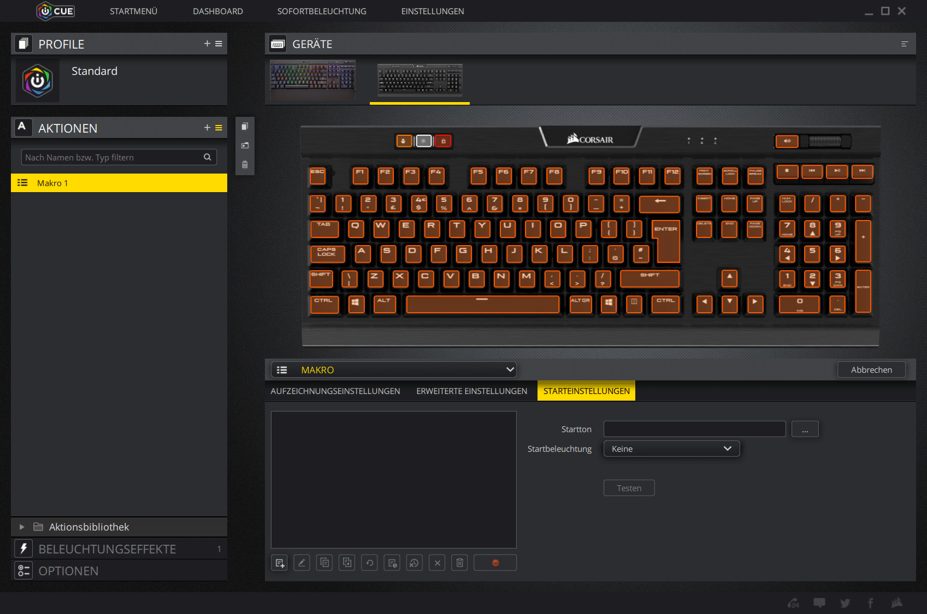Toggle the Windows lock key on keyboard
The image size is (927, 614).
pyautogui.click(x=443, y=141)
